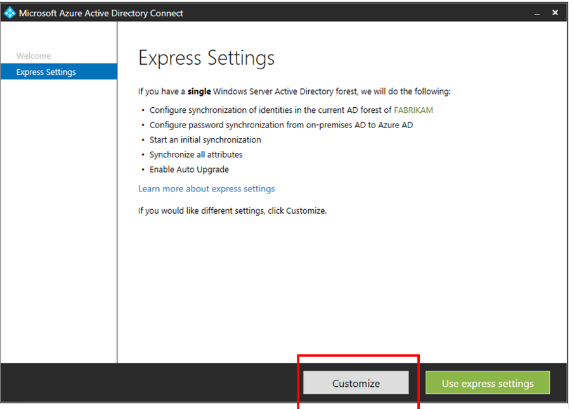Click 'Start an initial synchronization' bullet text
The width and height of the screenshot is (572, 409).
205,140
